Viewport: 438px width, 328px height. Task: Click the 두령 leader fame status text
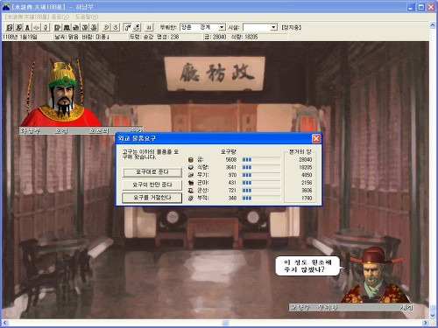coord(154,37)
